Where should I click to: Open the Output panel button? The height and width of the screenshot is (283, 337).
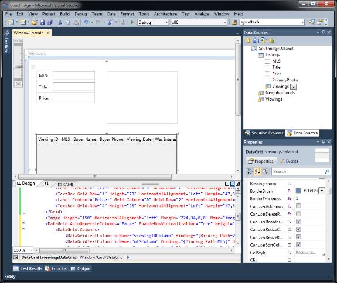tap(81, 268)
